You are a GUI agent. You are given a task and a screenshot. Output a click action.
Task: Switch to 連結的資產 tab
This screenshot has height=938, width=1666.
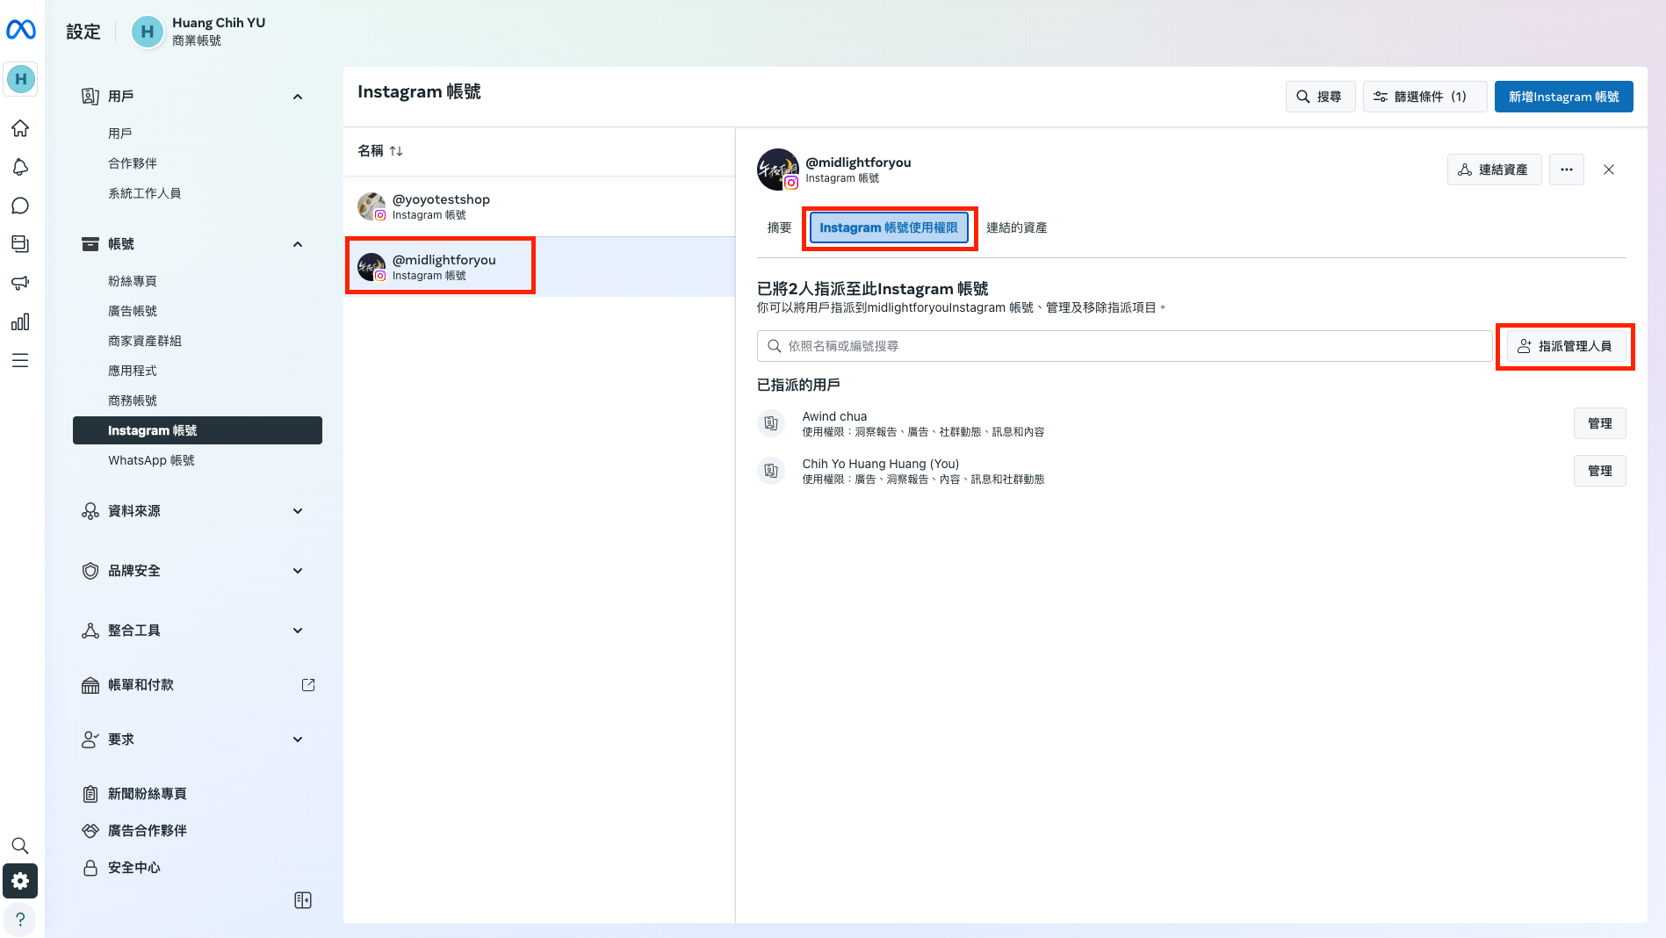1016,227
